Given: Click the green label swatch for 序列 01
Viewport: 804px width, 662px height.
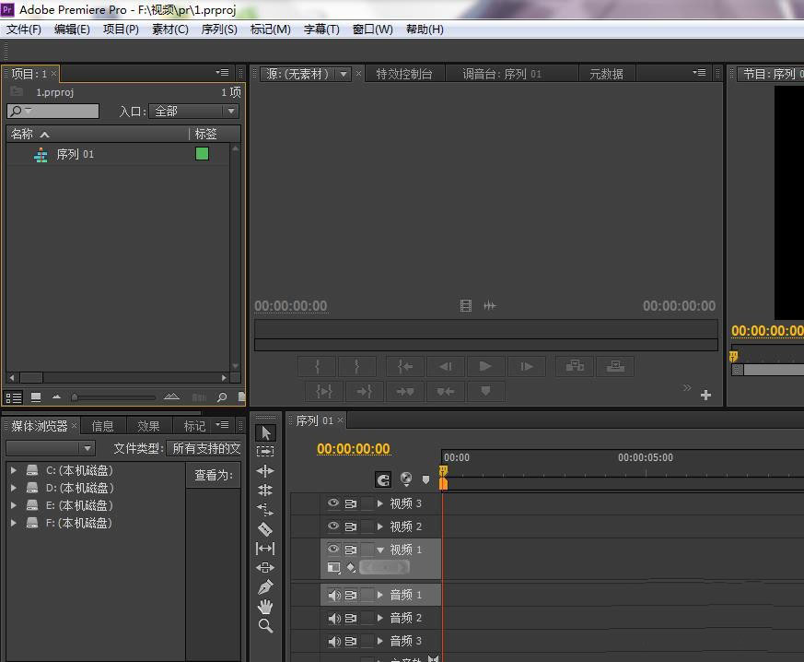Looking at the screenshot, I should coord(202,154).
